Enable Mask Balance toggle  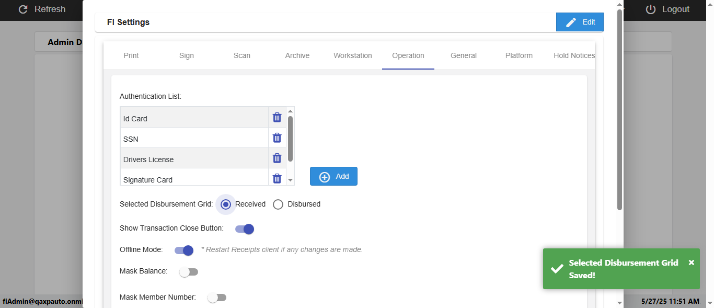click(x=189, y=272)
